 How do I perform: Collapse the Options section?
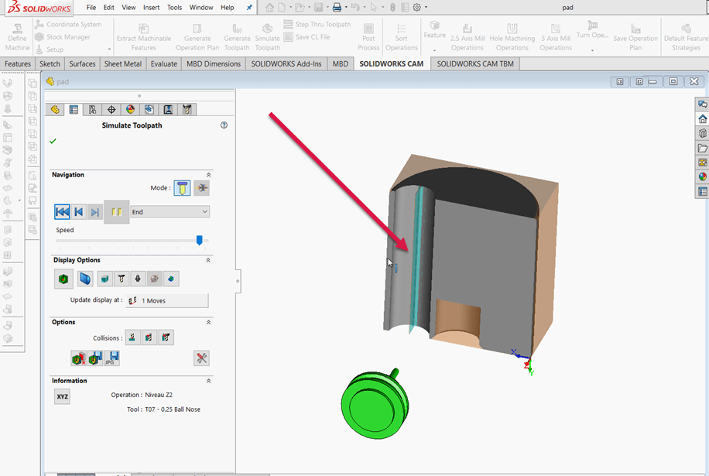(208, 322)
